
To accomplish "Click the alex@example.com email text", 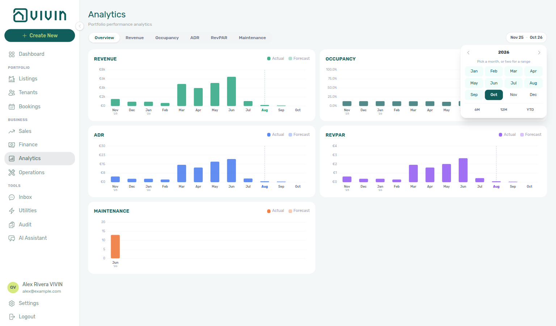I will tap(42, 292).
